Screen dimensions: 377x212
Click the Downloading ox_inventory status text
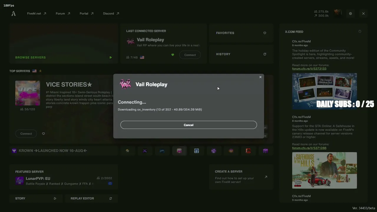(160, 110)
